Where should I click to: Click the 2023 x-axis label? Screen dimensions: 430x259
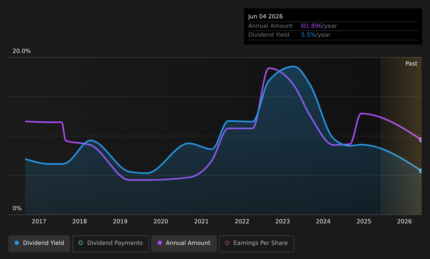point(283,222)
